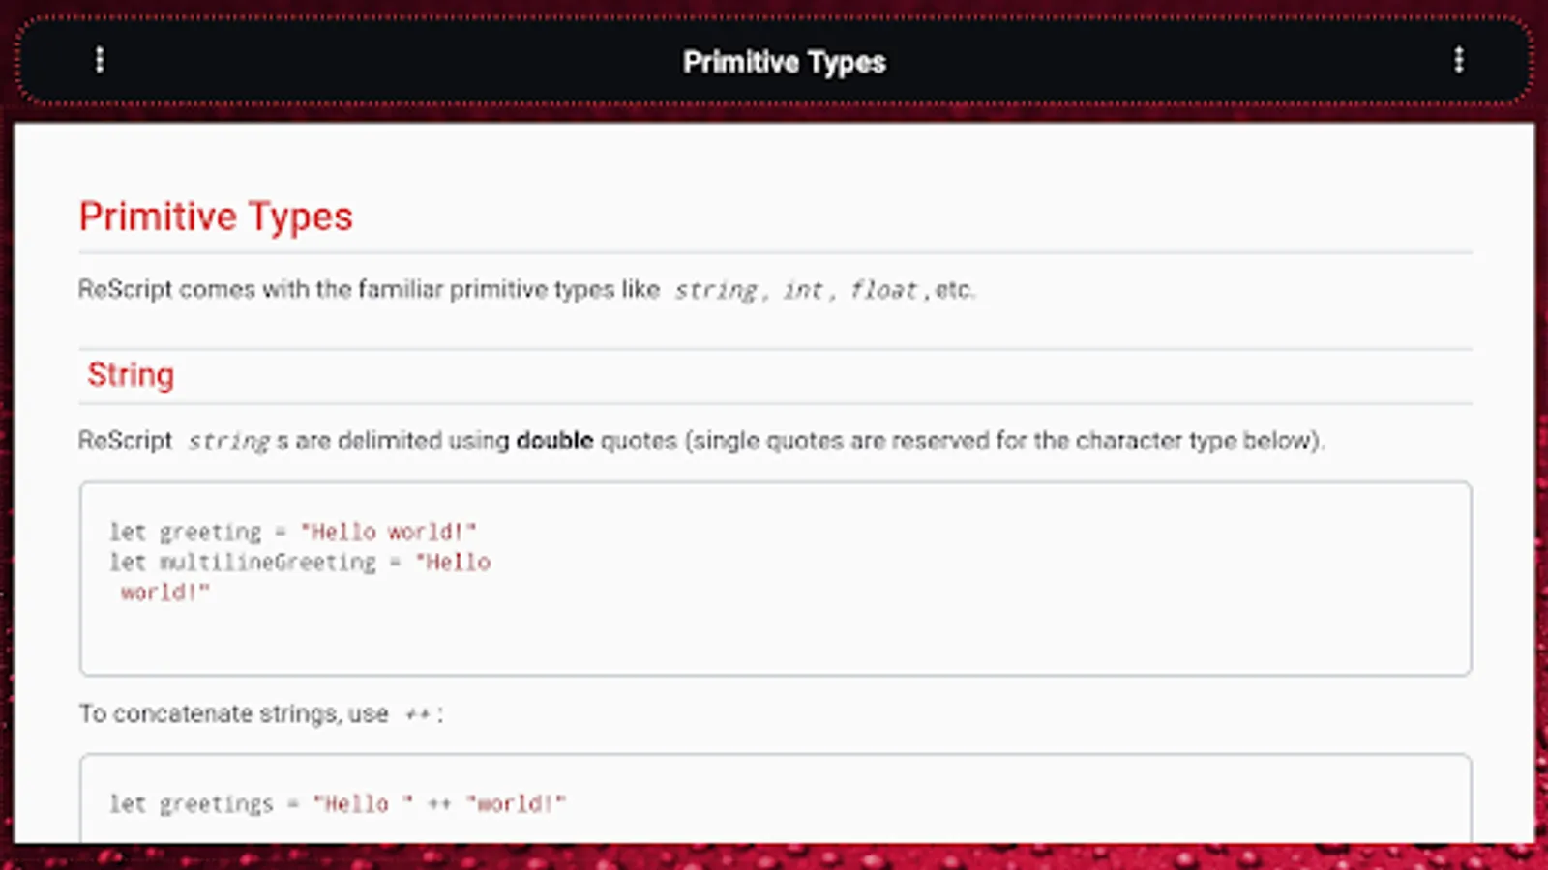Screen dimensions: 1548x870
Task: Click the String section heading
Action: coord(131,375)
